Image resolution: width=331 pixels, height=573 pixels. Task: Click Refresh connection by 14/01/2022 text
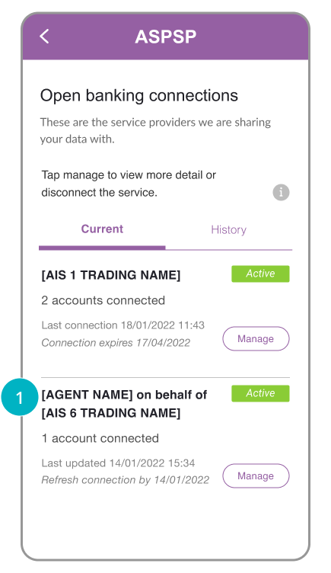pos(126,480)
